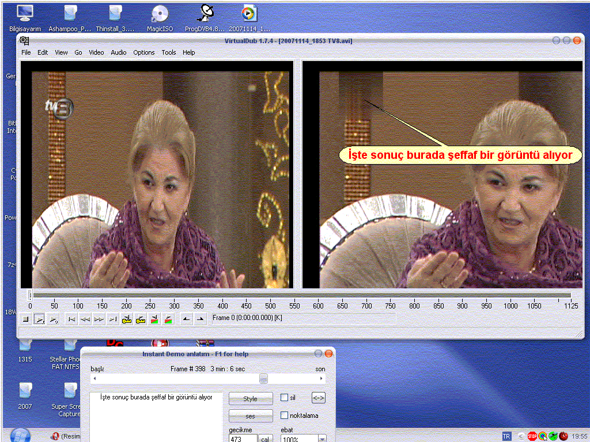Click the gecikme value field showing 473

pos(243,439)
